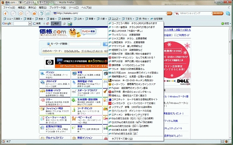Open the ファイル(F) menu
The height and width of the screenshot is (145, 233).
[9, 8]
